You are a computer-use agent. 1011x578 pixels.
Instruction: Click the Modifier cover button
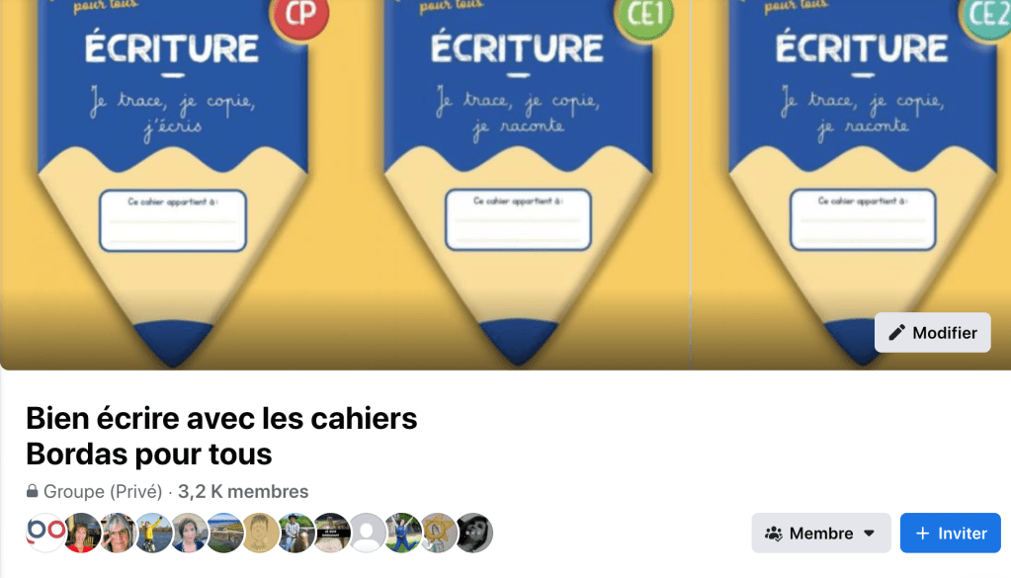(x=932, y=333)
